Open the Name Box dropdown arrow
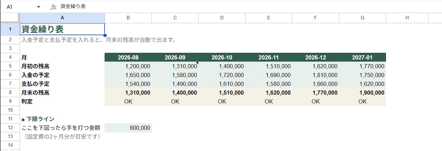Viewport: 442px width, 151px height. (39, 7)
